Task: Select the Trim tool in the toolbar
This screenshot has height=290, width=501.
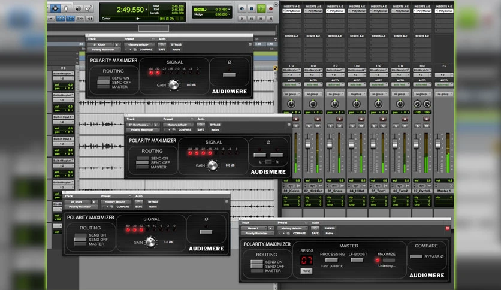Action: pos(55,8)
